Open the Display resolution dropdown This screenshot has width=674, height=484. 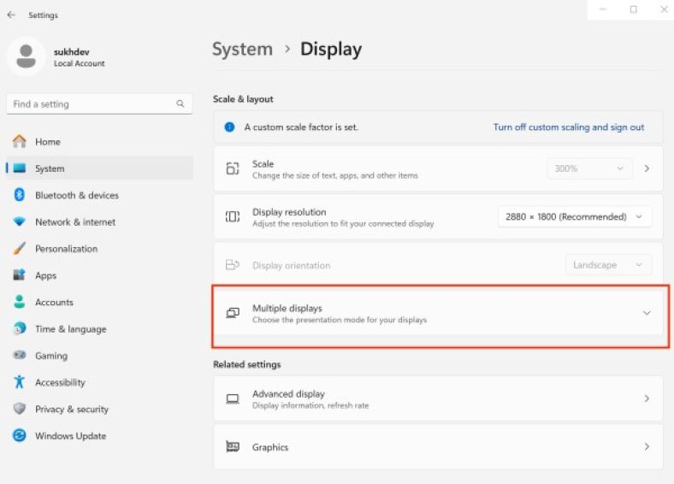point(574,217)
